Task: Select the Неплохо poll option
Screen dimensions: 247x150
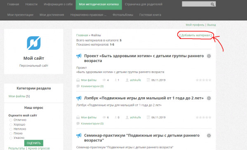Action: (x=11, y=129)
